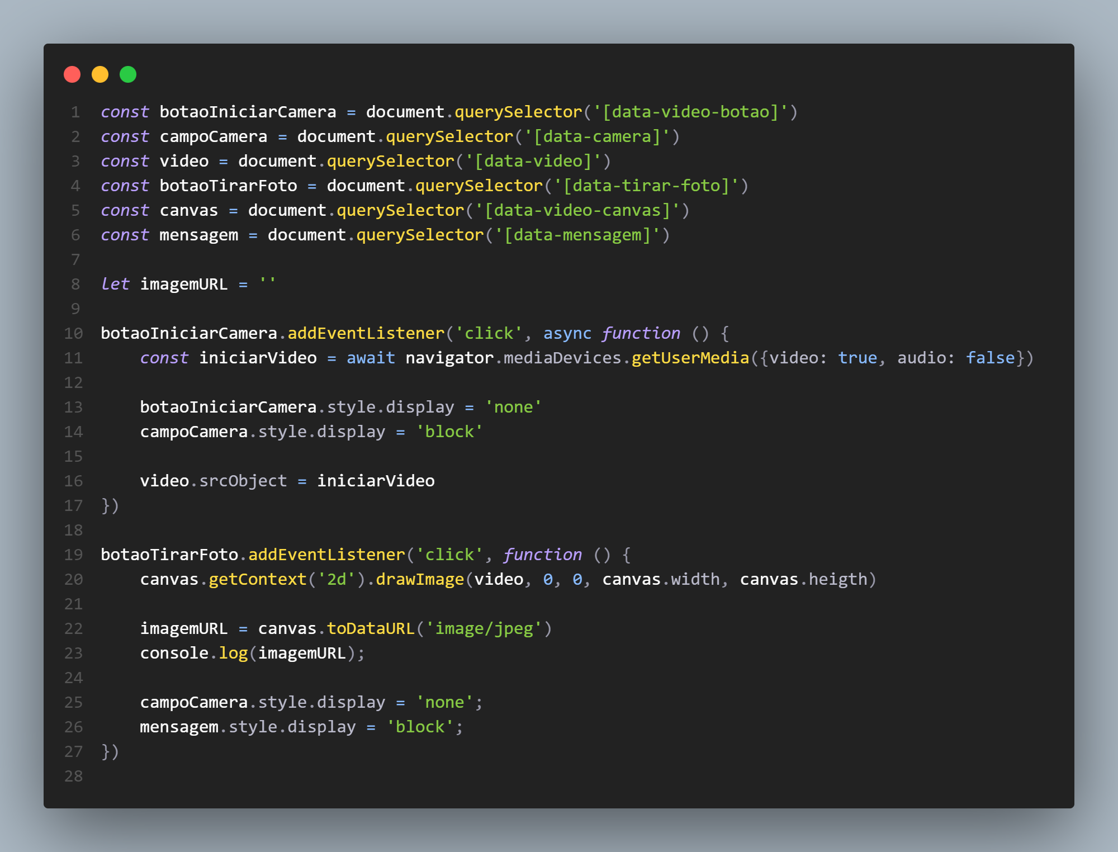Click the 'none' string on line 25
Screen dimensions: 1118x852
coord(444,702)
